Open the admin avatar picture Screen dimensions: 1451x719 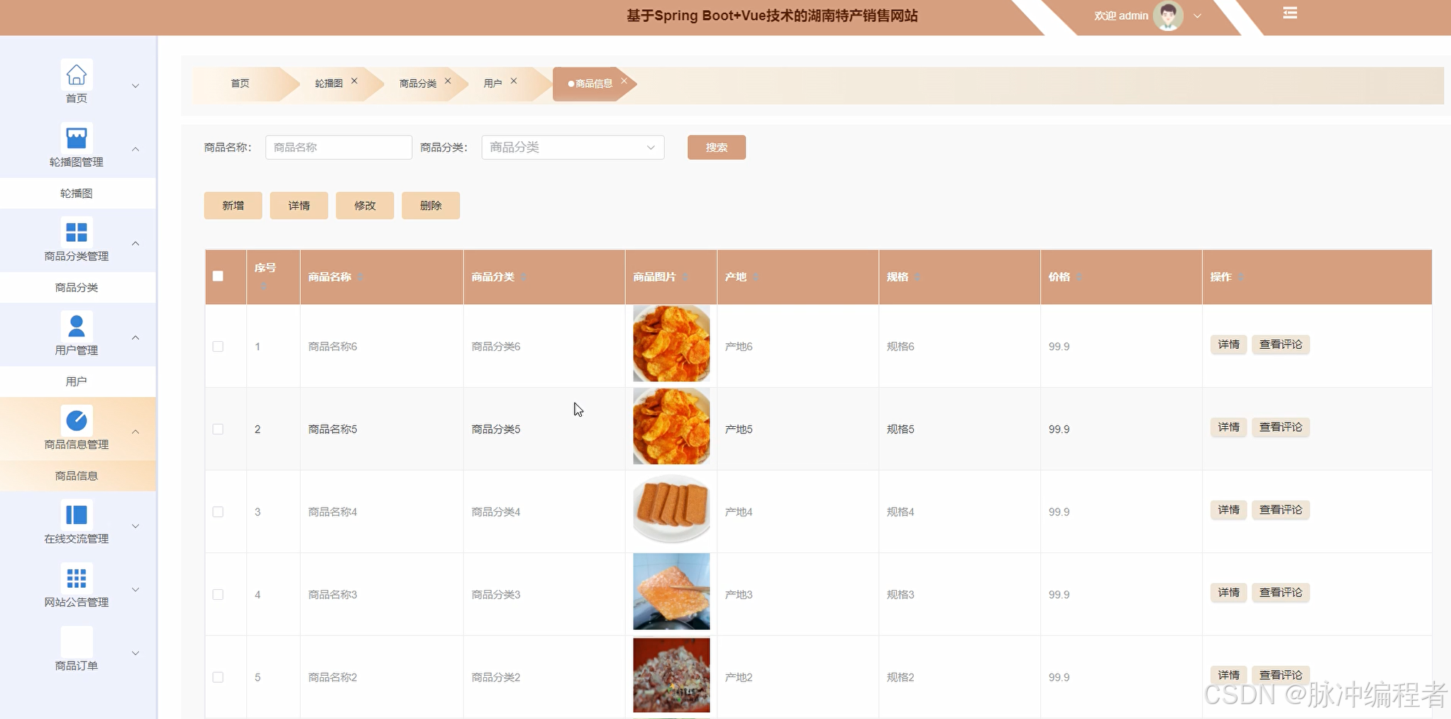pos(1168,16)
